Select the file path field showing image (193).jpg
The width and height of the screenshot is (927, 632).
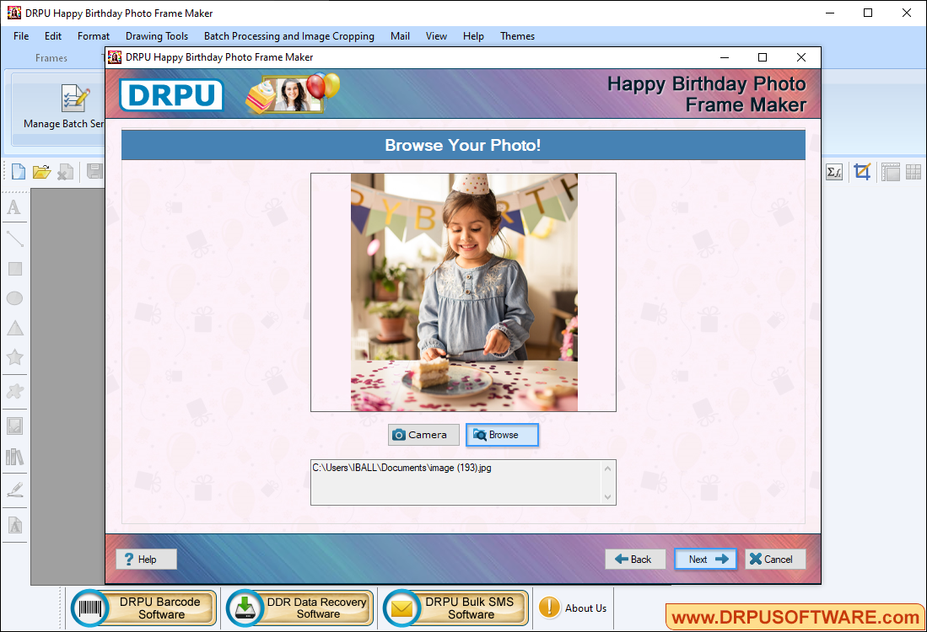[x=460, y=467]
